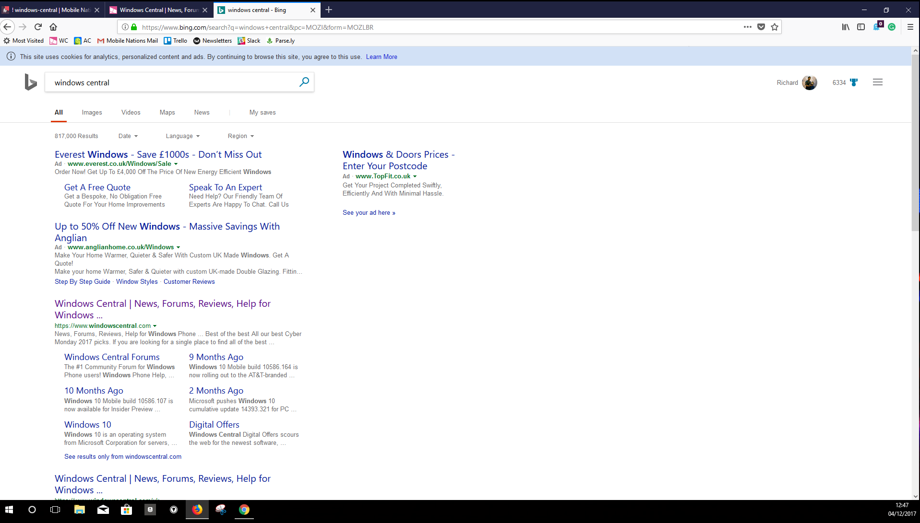Image resolution: width=920 pixels, height=523 pixels.
Task: Open the Firefox hamburger menu
Action: click(x=910, y=27)
